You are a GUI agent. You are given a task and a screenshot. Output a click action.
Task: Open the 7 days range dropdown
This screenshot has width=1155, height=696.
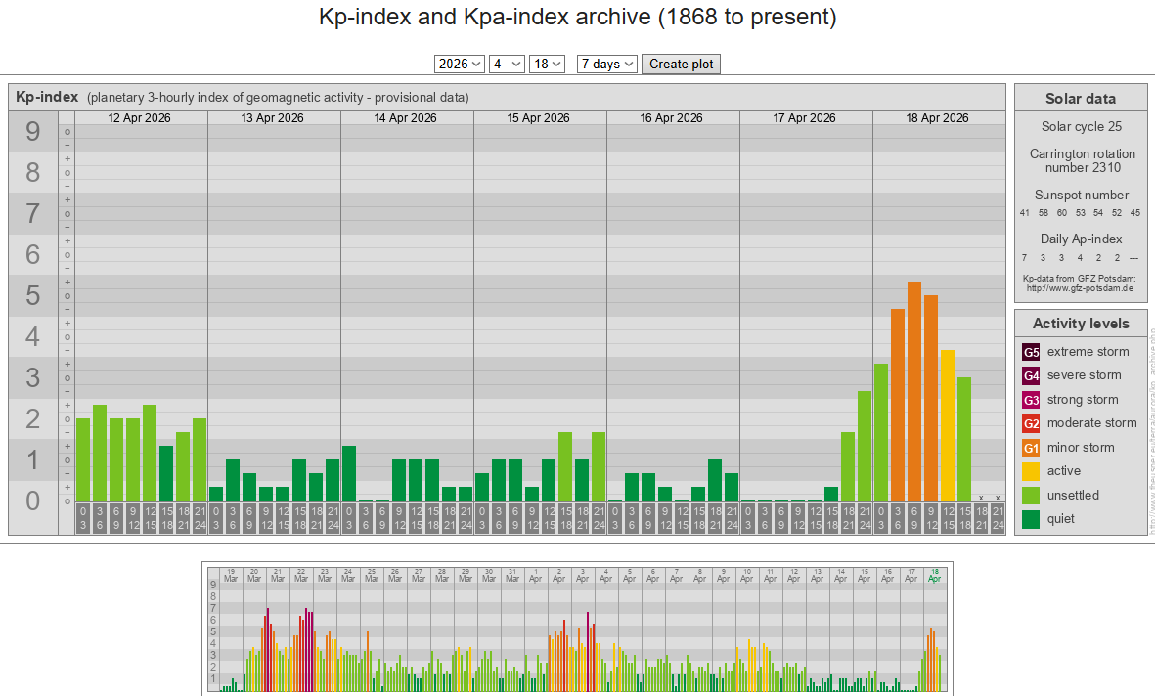[x=606, y=64]
